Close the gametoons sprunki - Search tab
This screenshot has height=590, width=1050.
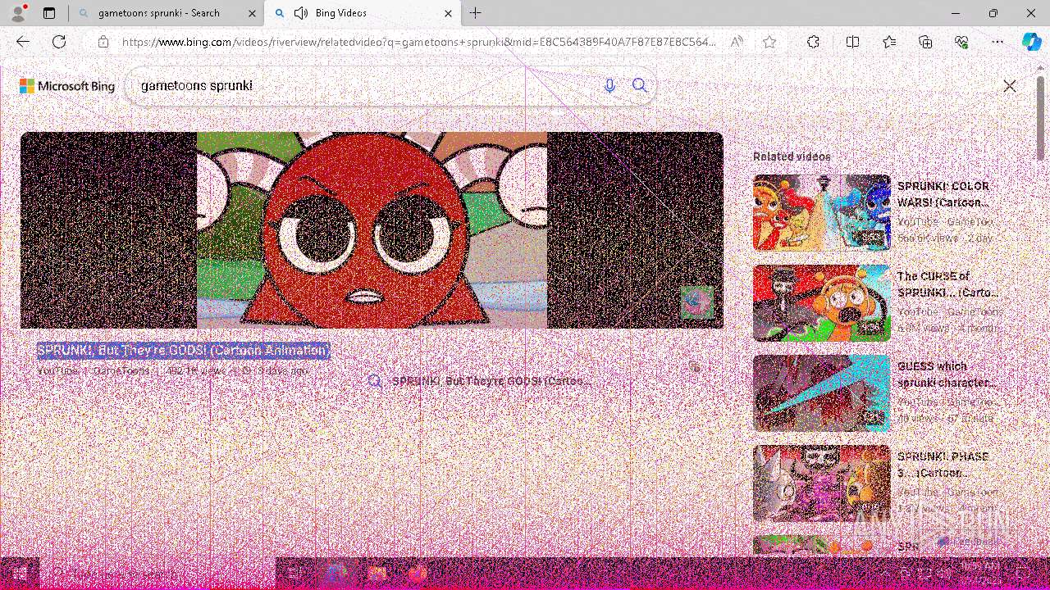click(252, 13)
